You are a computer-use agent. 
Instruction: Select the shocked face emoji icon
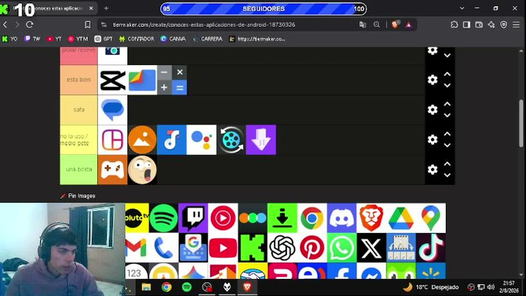[x=142, y=169]
